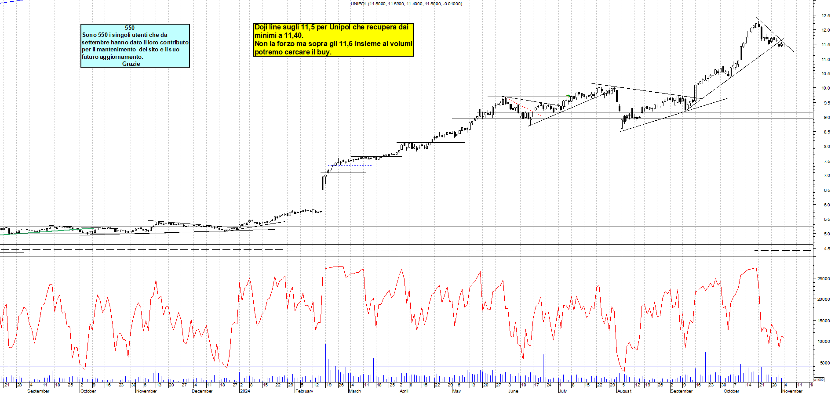This screenshot has width=831, height=393.
Task: Click the 10.5 price axis label
Action: (x=826, y=74)
